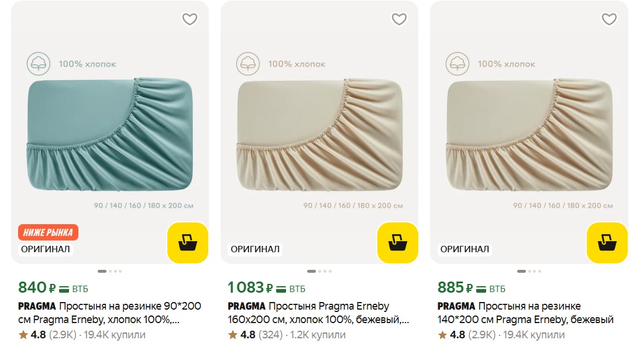633x343 pixels.
Task: Add the 885 ₽ sheet to cart
Action: [607, 242]
